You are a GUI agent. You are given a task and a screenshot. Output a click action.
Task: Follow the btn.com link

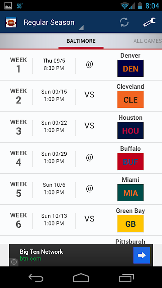tap(31, 259)
